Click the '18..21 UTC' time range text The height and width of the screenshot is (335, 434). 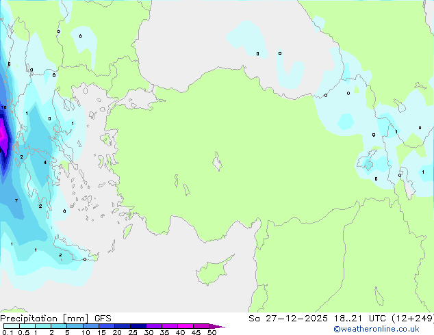click(359, 319)
